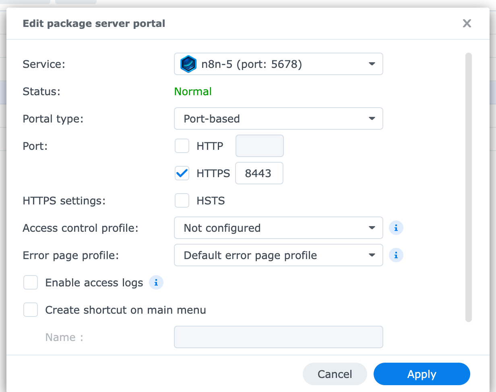
Task: Close the Edit package server portal dialog
Action: (467, 24)
